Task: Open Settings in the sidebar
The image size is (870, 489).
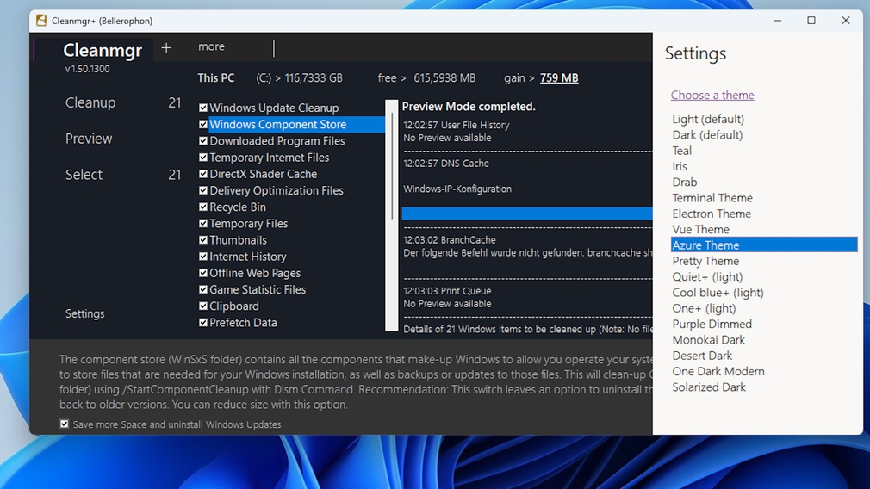Action: coord(85,313)
